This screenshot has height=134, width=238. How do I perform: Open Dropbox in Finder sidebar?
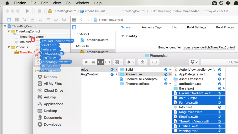coord(47,77)
